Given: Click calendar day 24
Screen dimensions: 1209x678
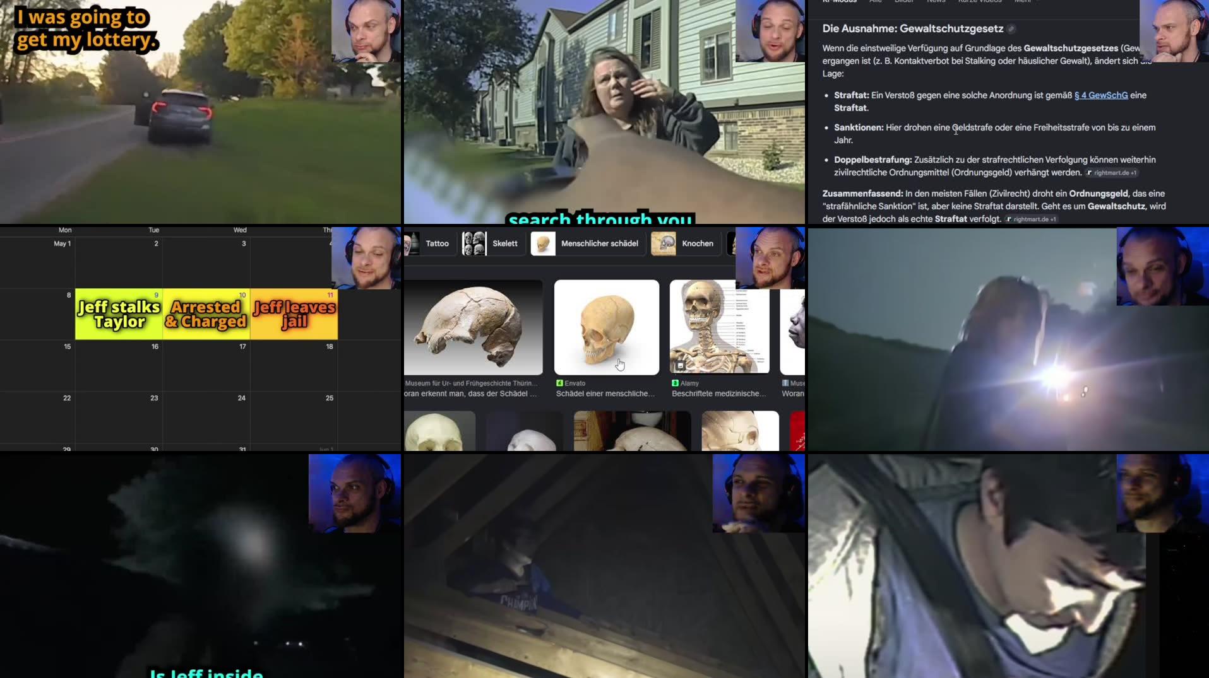Looking at the screenshot, I should [206, 418].
